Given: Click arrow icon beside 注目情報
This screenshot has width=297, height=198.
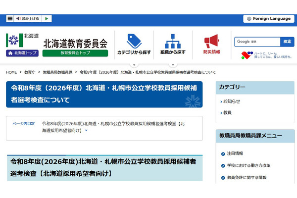Looking at the screenshot, I should [x=223, y=154].
